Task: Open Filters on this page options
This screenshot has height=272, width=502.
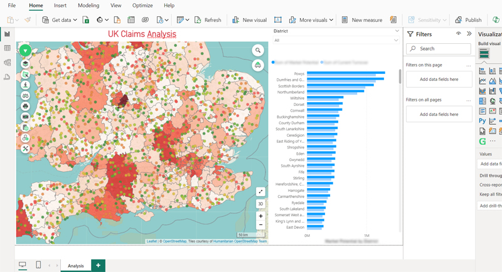Action: click(x=469, y=65)
